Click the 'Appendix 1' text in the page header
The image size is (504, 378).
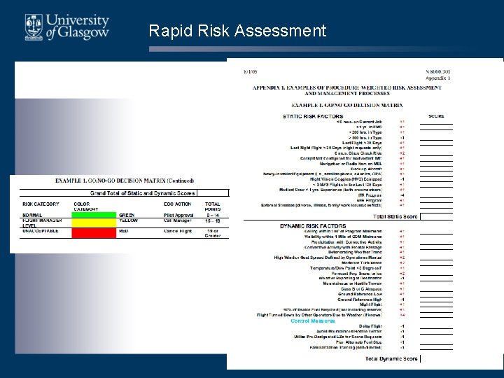[437, 78]
